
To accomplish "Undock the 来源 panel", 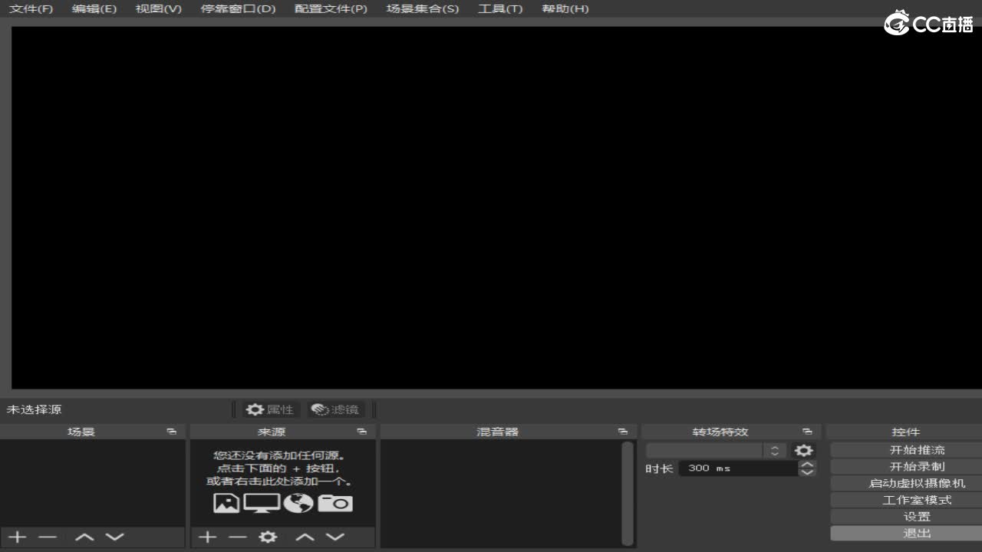I will [x=362, y=432].
